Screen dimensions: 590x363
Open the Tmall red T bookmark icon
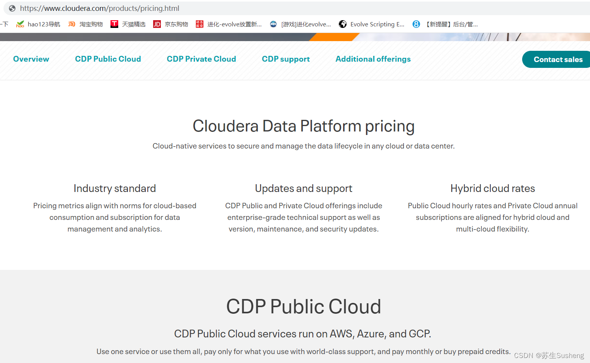pos(114,24)
